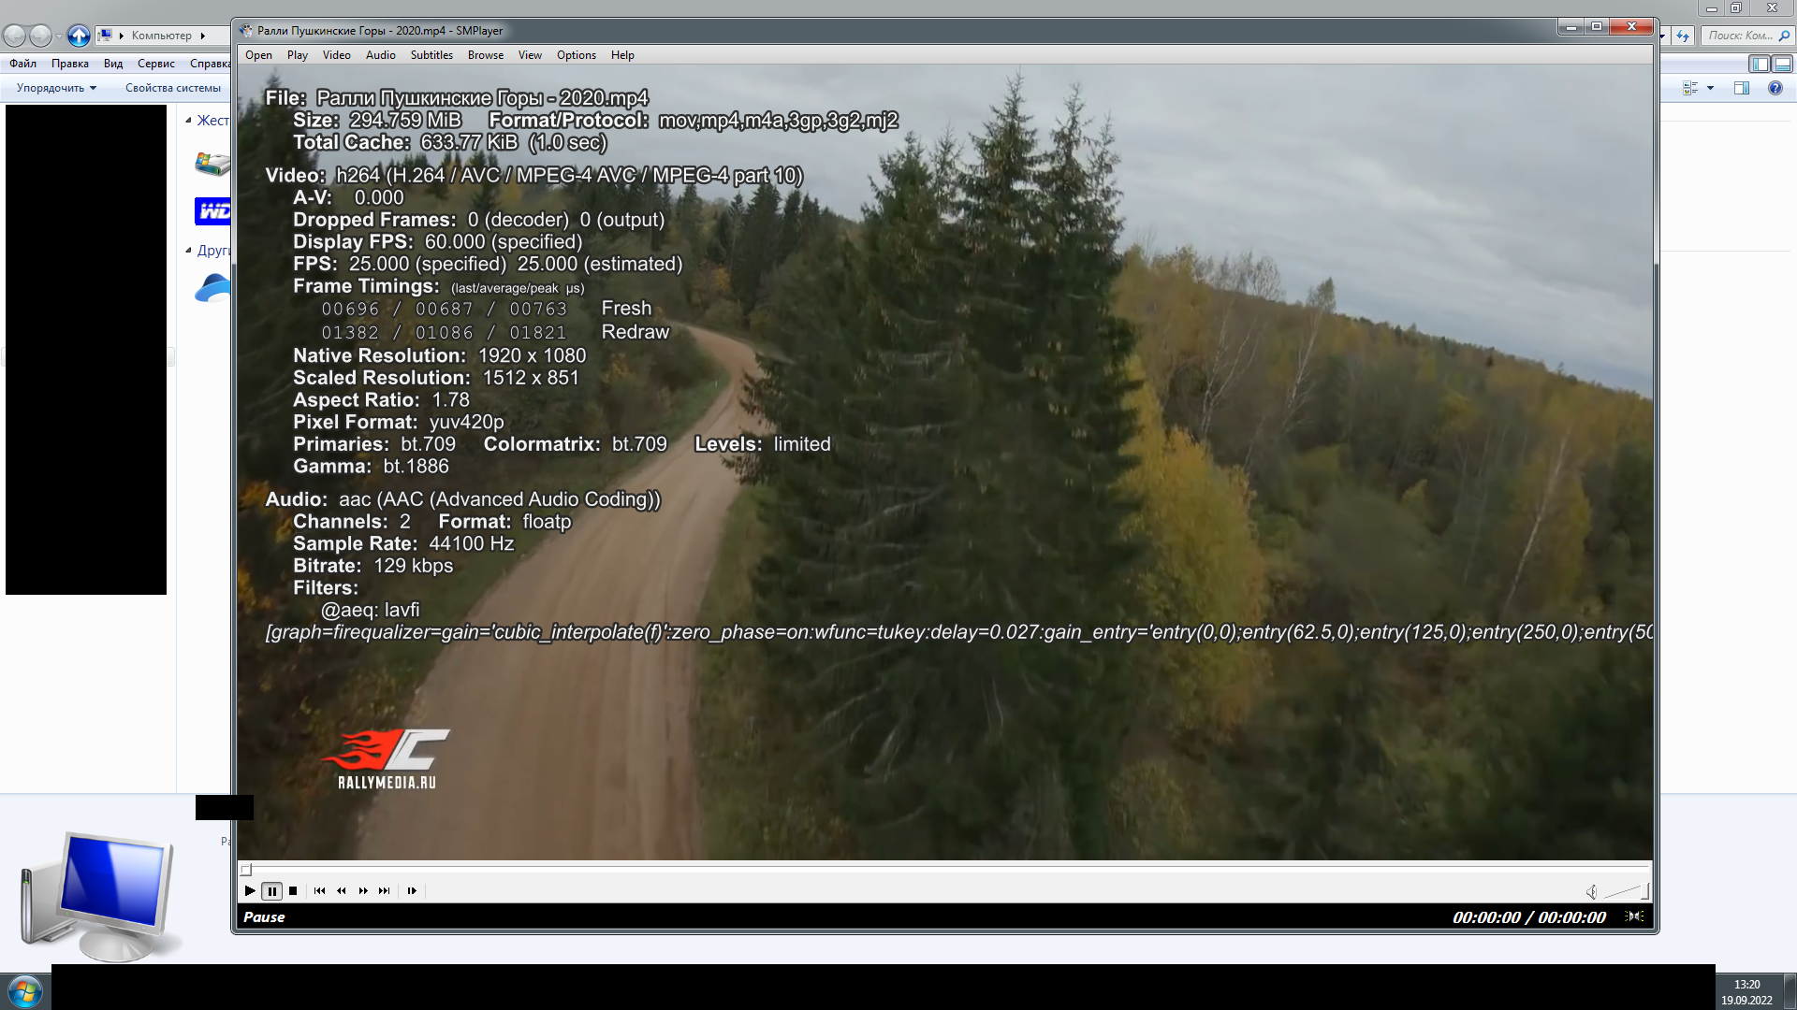
Task: Open the Views dropdown in Explorer toolbar
Action: coord(1698,87)
